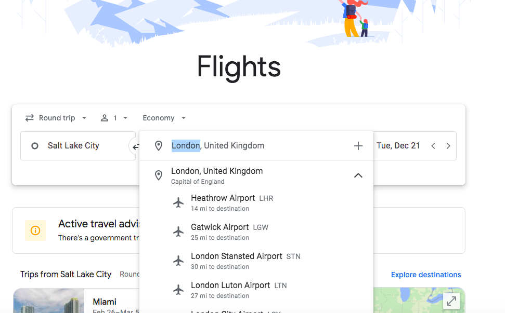
Task: Click the Tue, Dec 21 date field
Action: coord(398,146)
